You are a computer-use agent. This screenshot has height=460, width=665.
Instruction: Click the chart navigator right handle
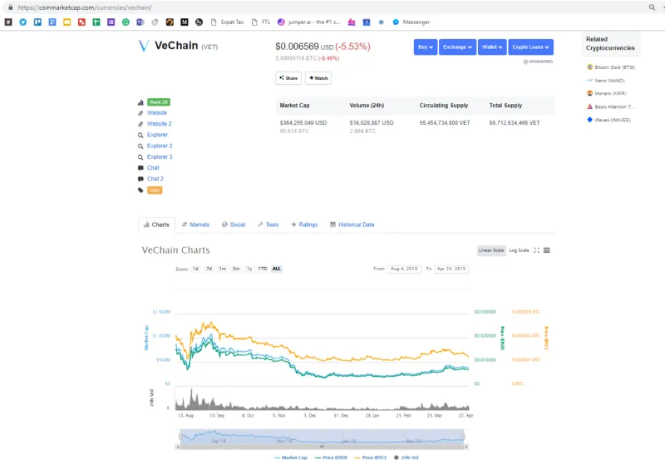click(463, 436)
